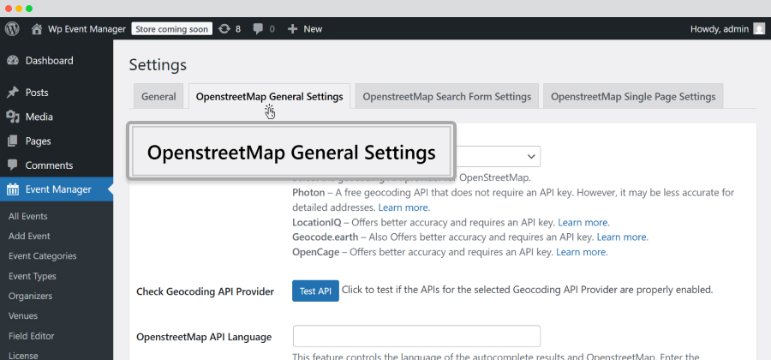Go to All Events submenu
This screenshot has width=771, height=360.
[28, 216]
